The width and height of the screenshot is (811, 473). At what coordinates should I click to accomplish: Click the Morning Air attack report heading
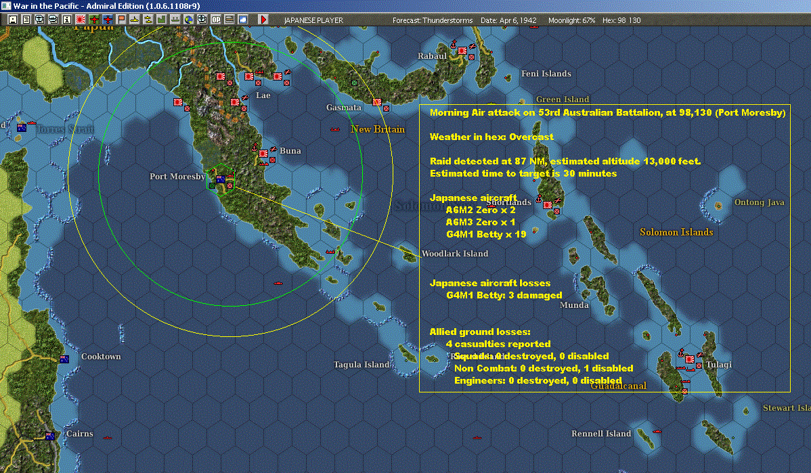(607, 113)
